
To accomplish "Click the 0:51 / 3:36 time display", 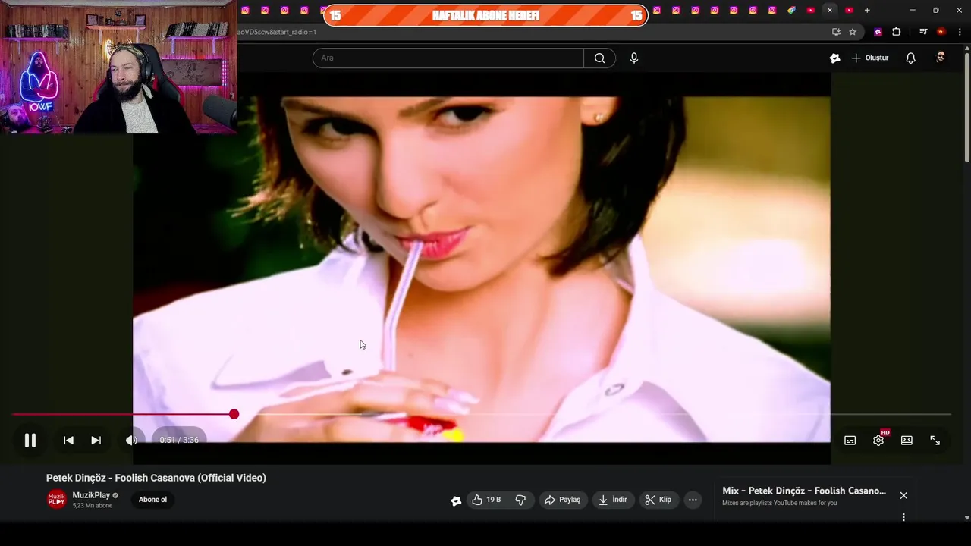I will [x=179, y=440].
